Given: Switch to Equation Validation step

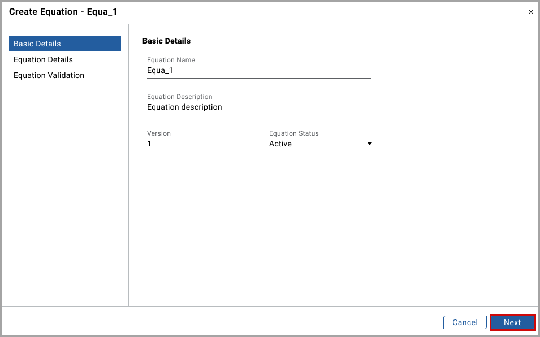Looking at the screenshot, I should 49,75.
